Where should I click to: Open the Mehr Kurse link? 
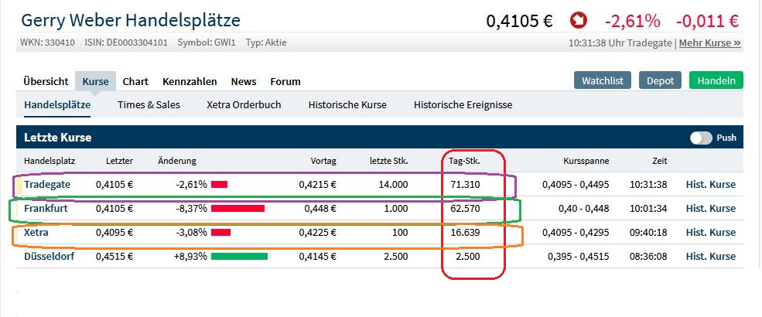pos(710,43)
